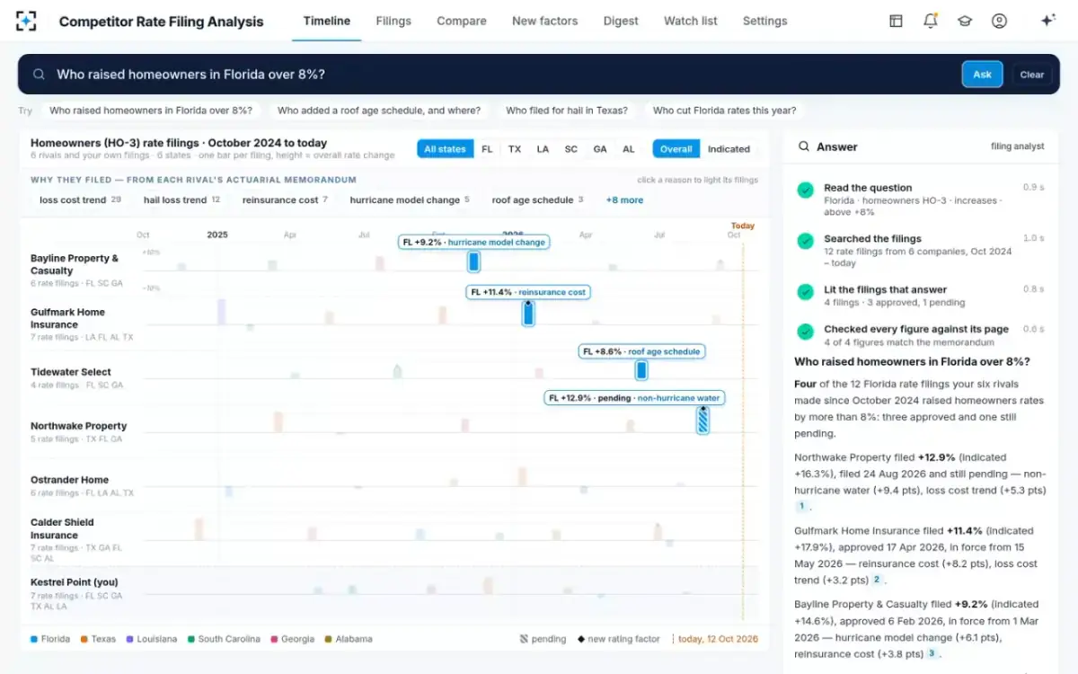Viewport: 1078px width, 674px height.
Task: Click the sparkle assistant icon
Action: (1047, 21)
